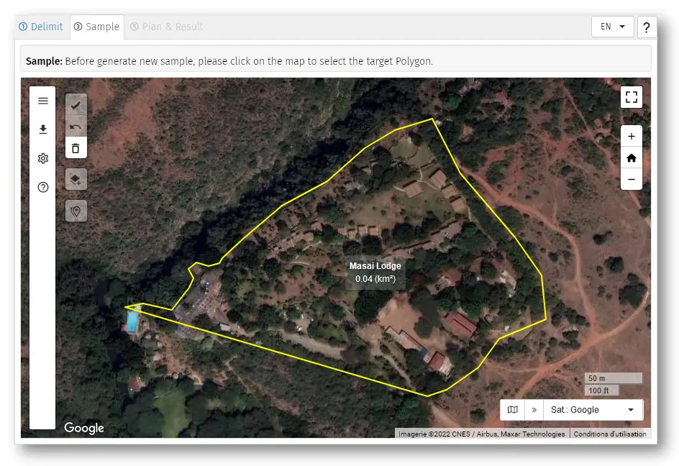
Task: Open the Conditions d'utilisation link
Action: [x=610, y=434]
